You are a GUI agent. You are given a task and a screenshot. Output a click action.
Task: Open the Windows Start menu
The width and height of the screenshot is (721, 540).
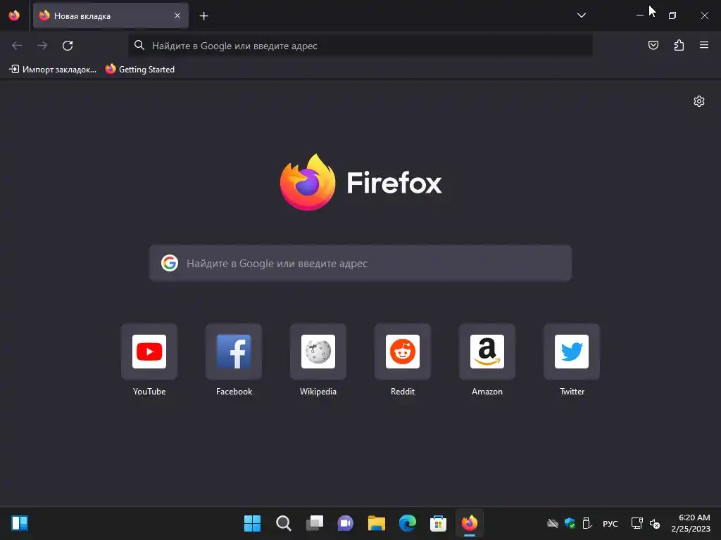coord(252,523)
